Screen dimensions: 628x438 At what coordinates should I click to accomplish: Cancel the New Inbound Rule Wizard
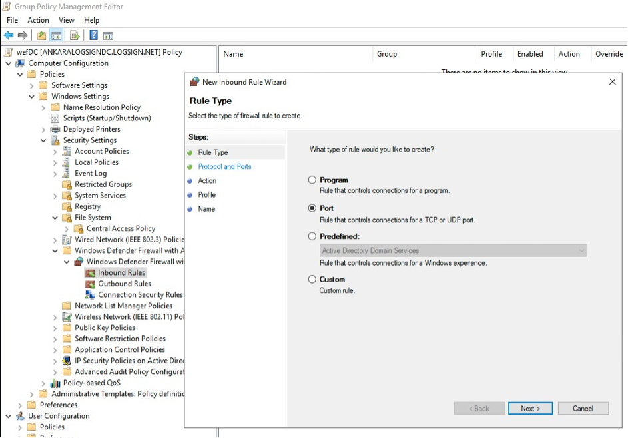(583, 408)
